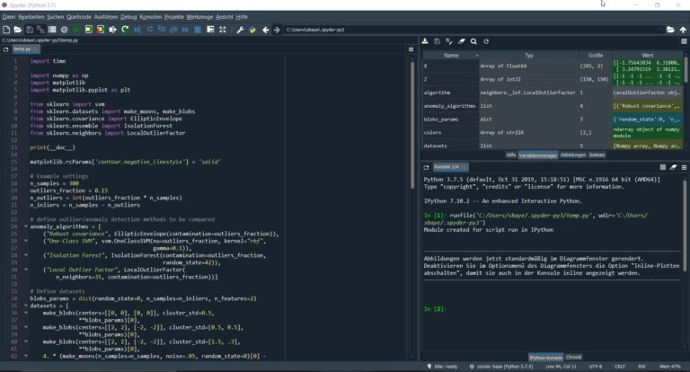The height and width of the screenshot is (372, 690).
Task: Refresh the variable list icon
Action: [x=486, y=41]
